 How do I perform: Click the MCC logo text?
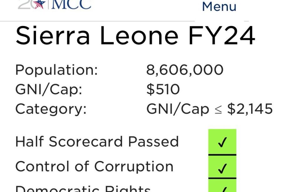71,4
